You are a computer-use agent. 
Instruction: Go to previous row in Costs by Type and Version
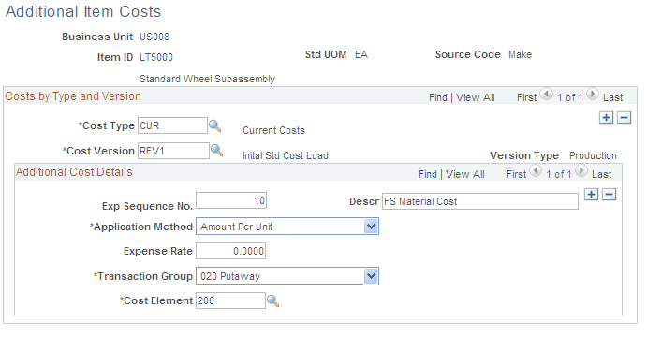546,95
